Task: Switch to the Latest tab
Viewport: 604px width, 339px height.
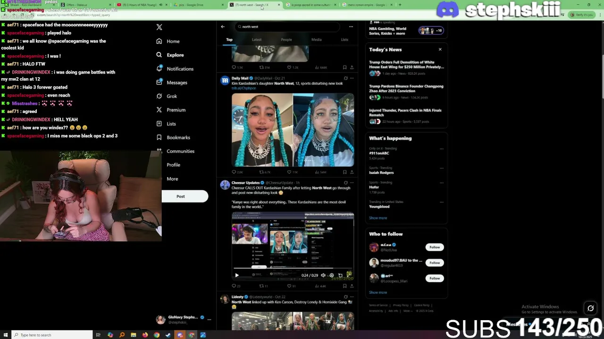Action: [257, 40]
